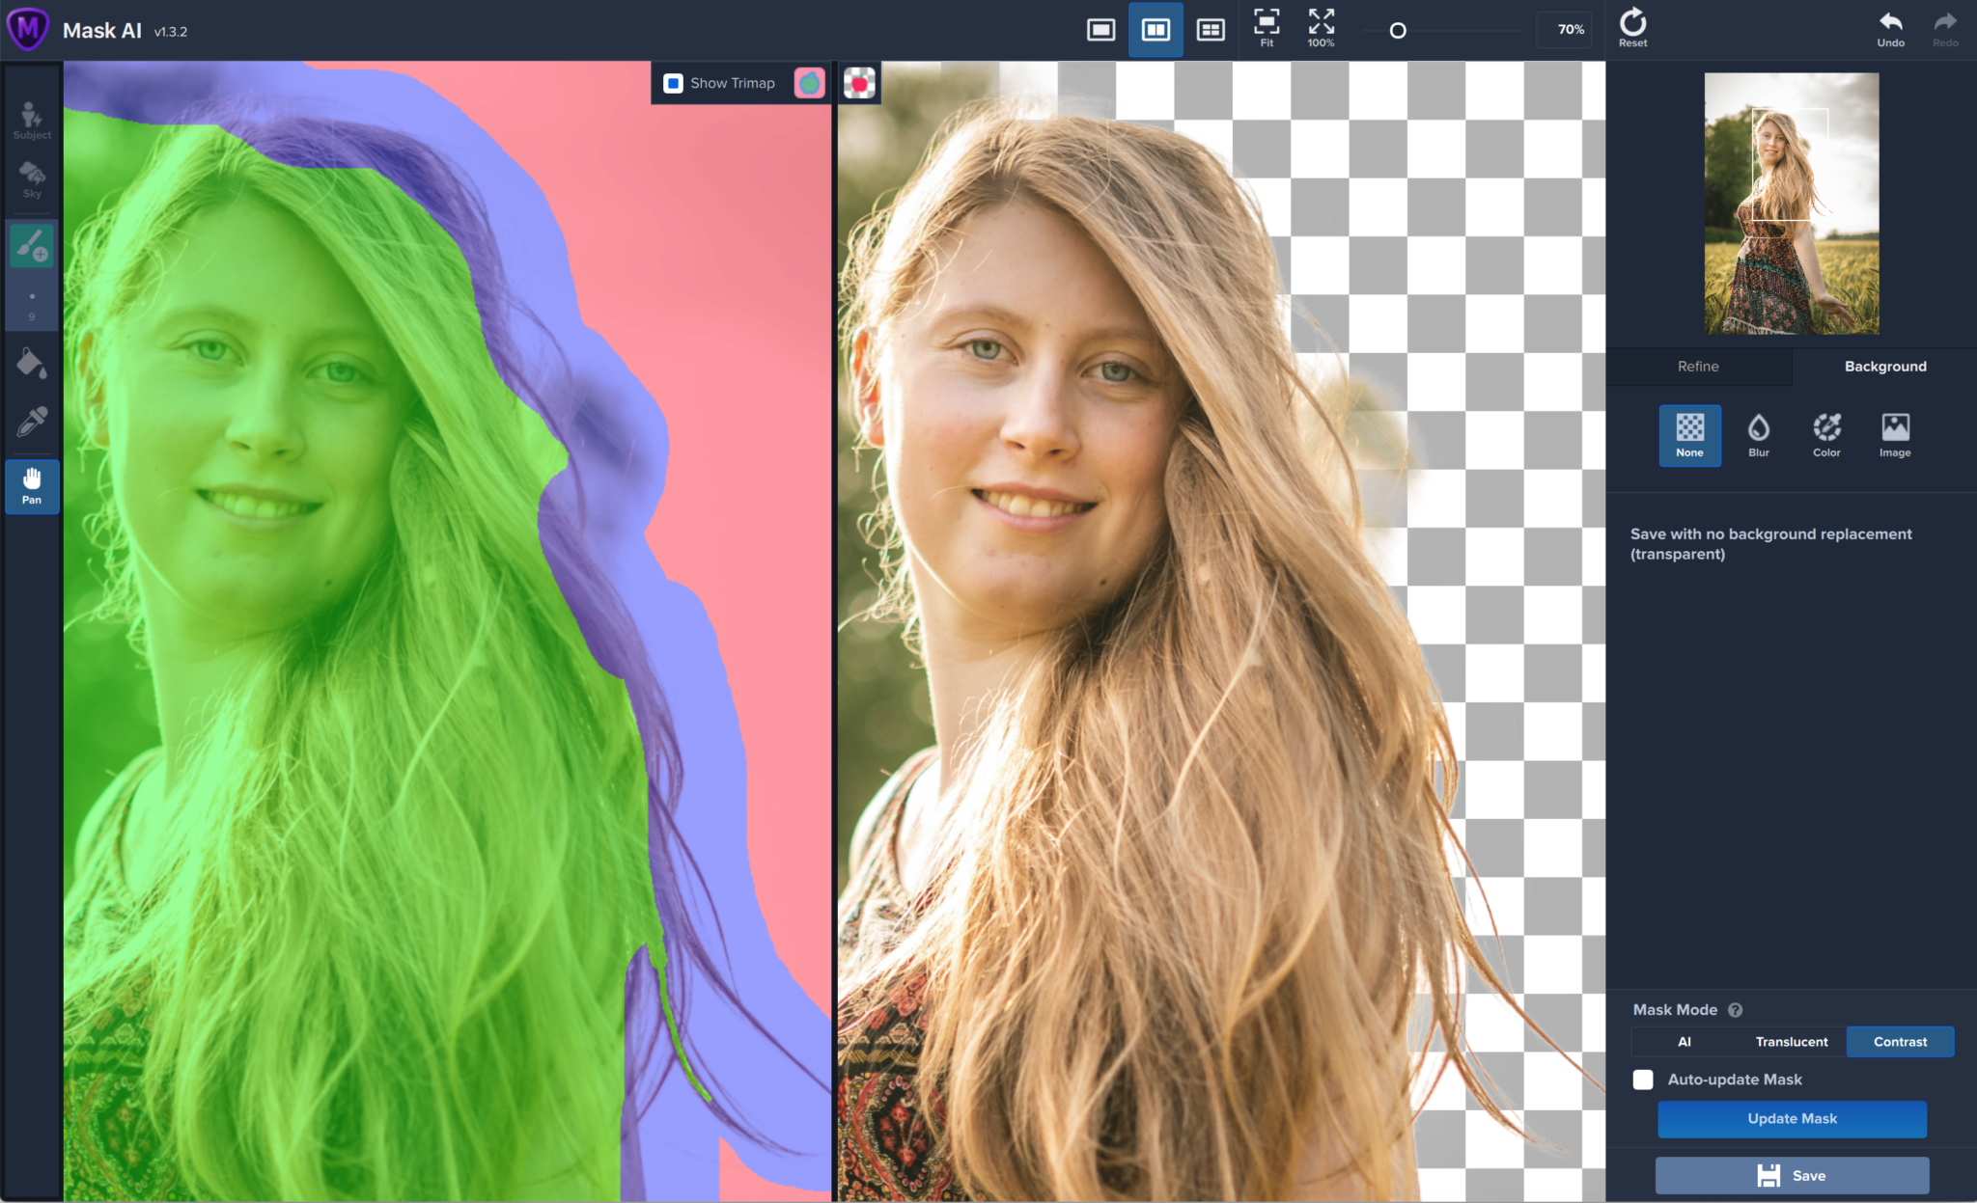Adjust the zoom level slider
The height and width of the screenshot is (1203, 1977).
pyautogui.click(x=1397, y=30)
